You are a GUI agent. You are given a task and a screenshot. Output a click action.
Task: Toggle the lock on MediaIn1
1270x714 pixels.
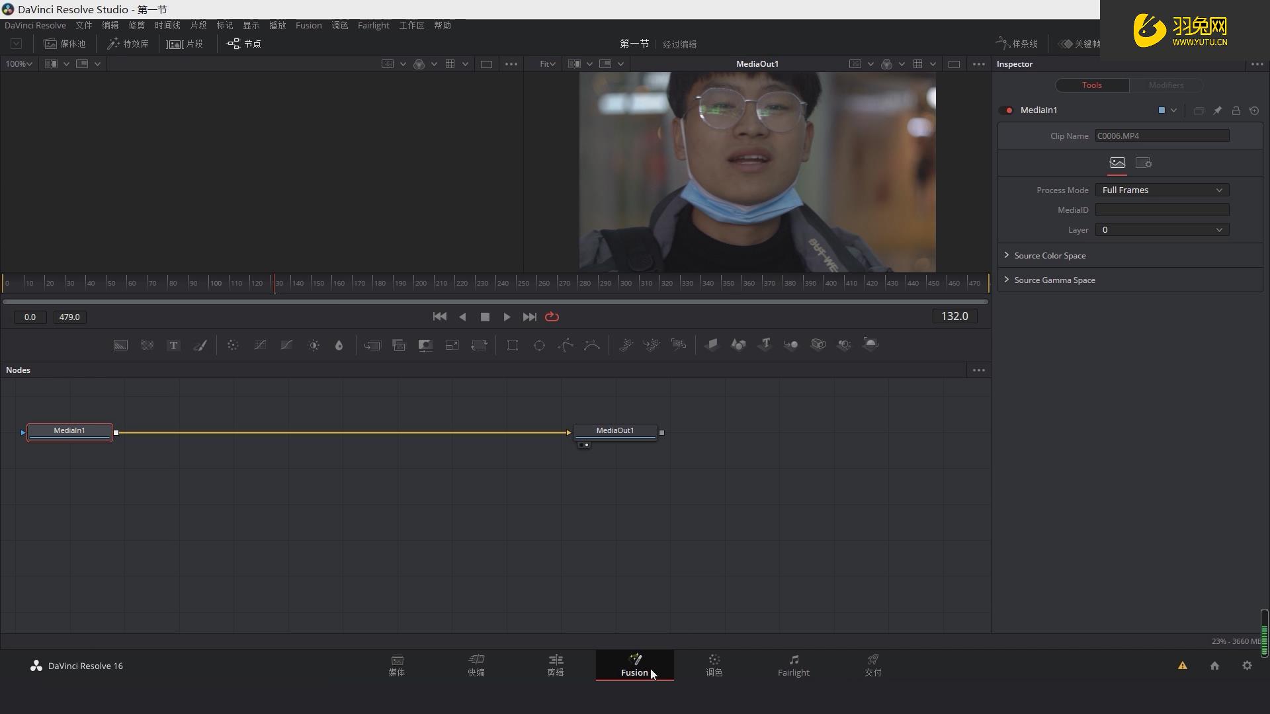[1236, 110]
